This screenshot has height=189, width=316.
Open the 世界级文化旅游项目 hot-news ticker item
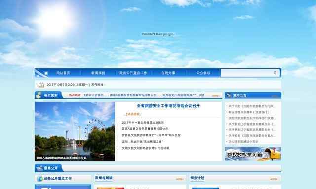tap(183, 95)
